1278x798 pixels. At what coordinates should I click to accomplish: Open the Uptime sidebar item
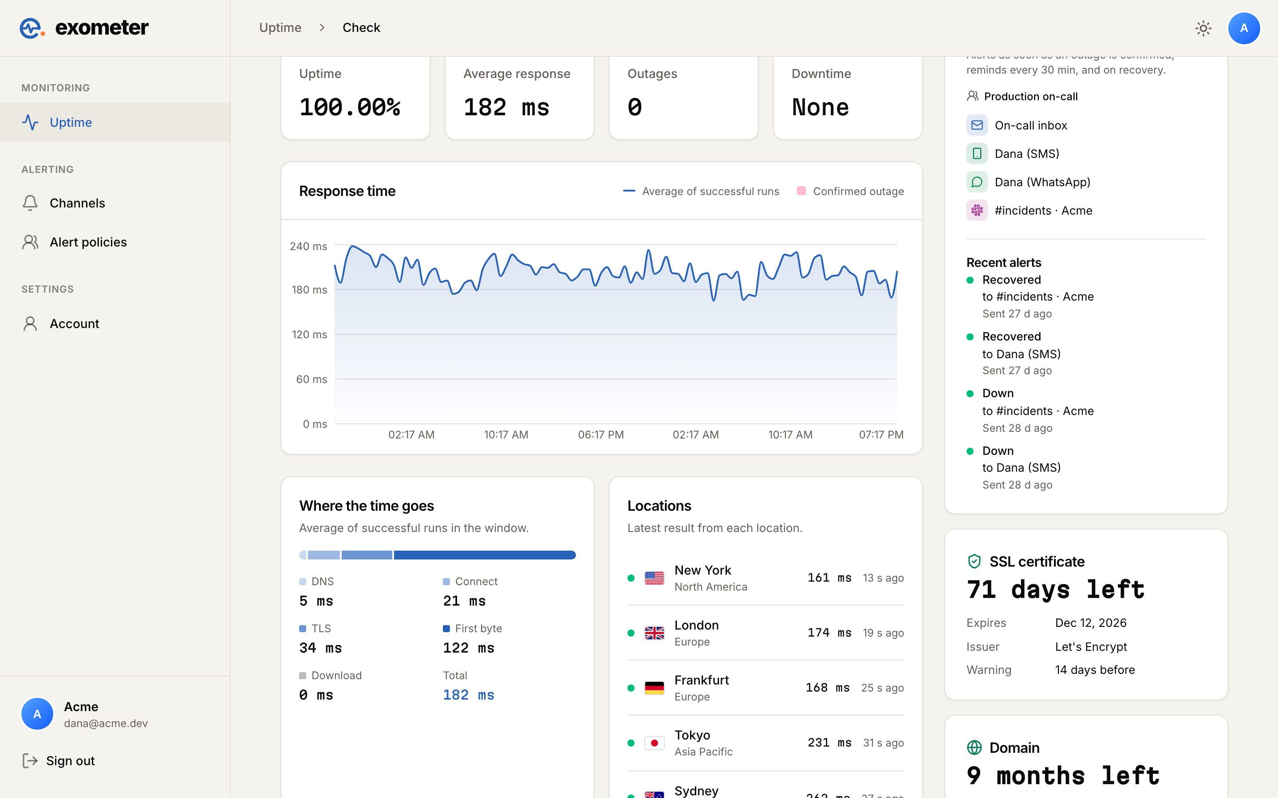tap(115, 122)
